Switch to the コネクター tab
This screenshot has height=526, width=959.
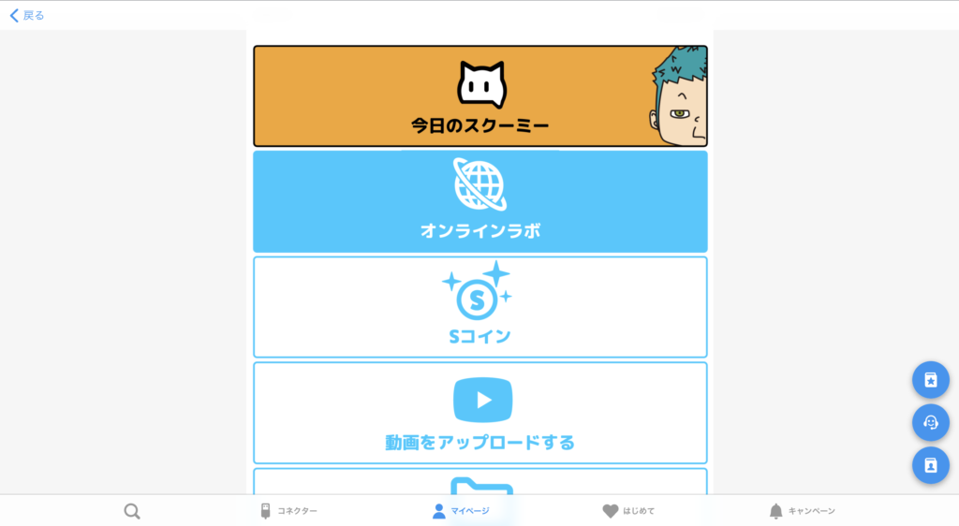coord(288,511)
